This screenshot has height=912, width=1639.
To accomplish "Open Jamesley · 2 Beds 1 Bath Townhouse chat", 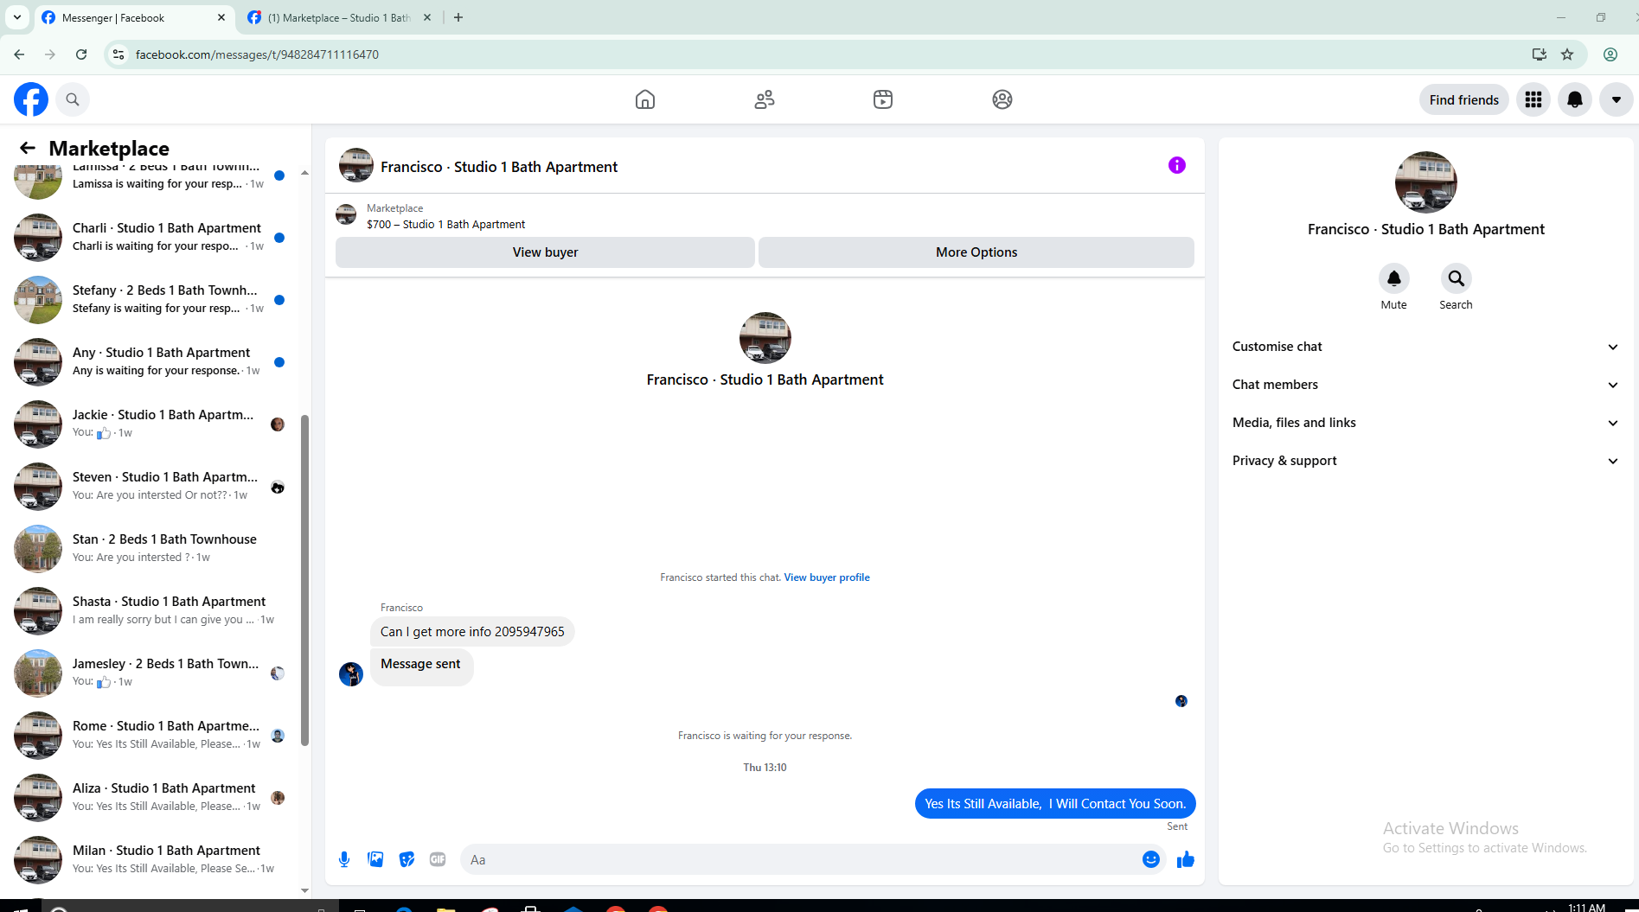I will [x=151, y=673].
